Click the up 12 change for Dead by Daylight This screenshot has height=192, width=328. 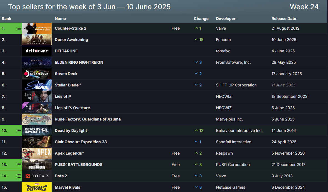tap(199, 130)
